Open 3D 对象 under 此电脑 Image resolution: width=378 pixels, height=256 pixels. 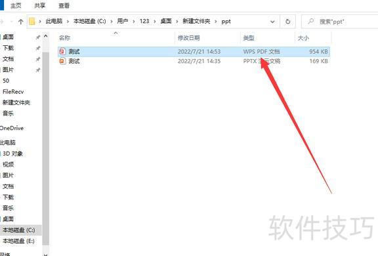click(x=12, y=154)
